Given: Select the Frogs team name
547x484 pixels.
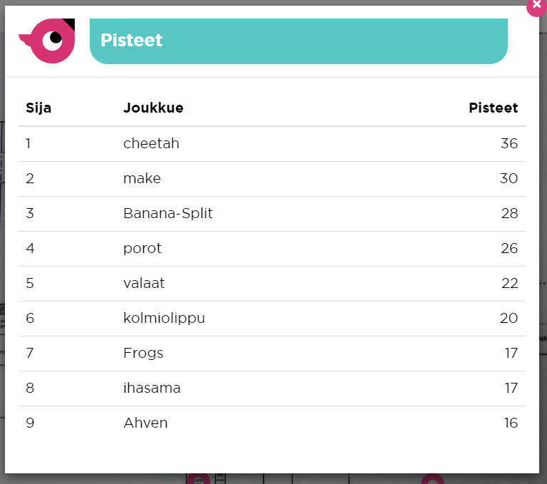Looking at the screenshot, I should coord(143,354).
